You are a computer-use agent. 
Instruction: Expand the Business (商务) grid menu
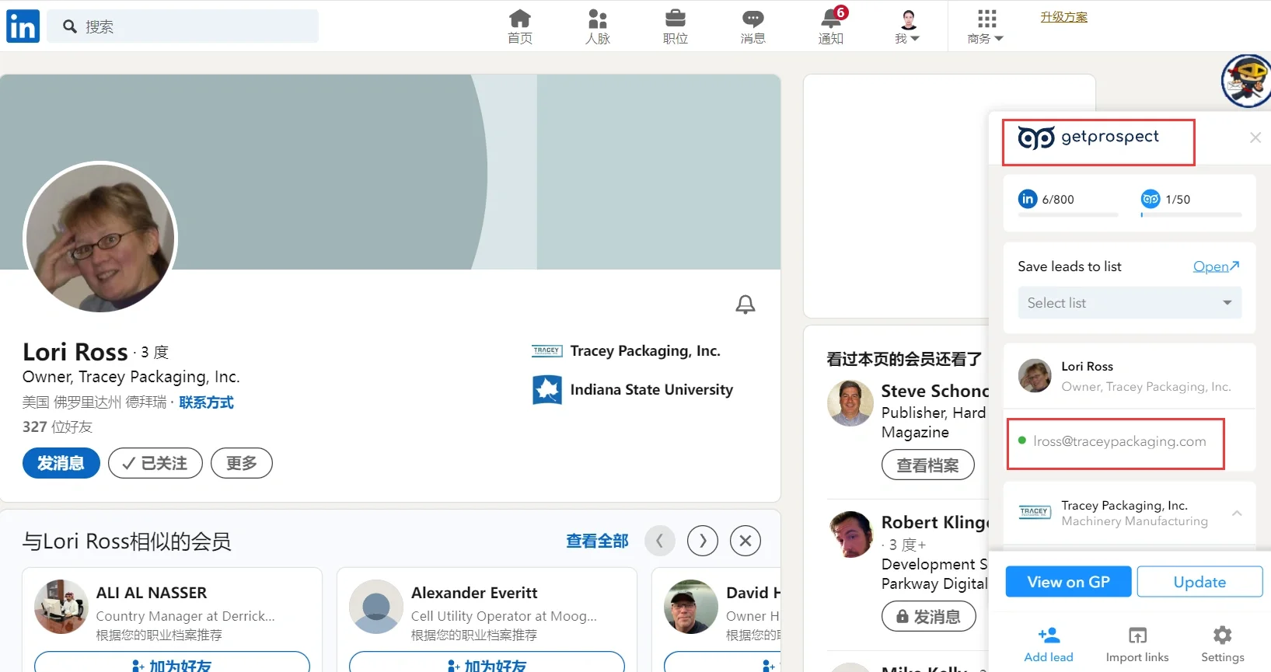click(986, 26)
